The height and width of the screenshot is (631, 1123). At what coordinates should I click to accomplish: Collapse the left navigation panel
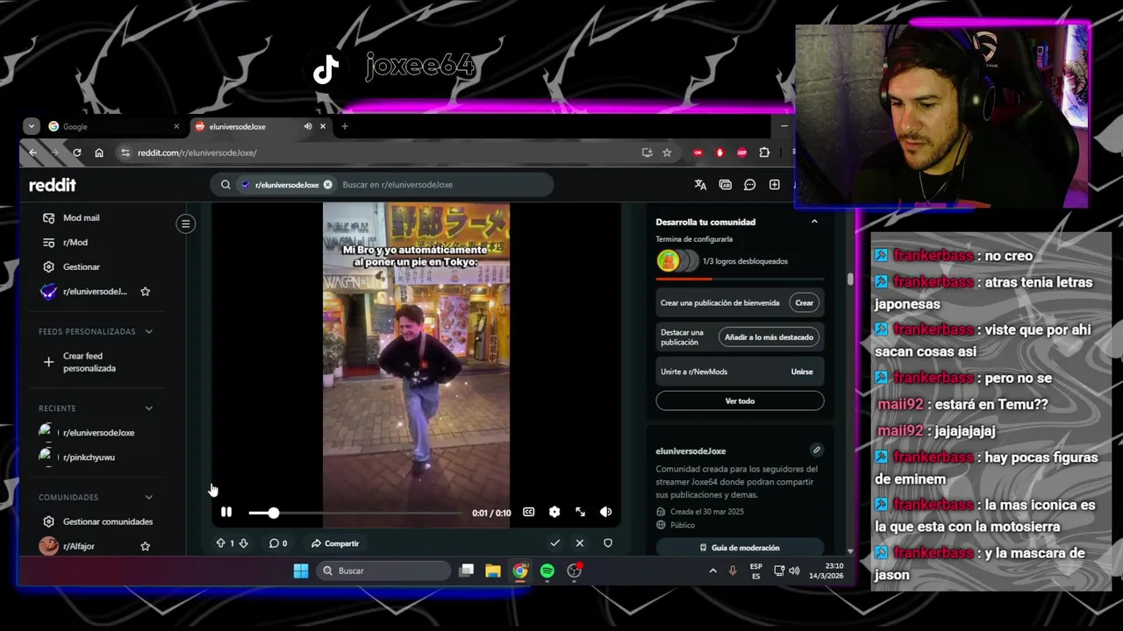[185, 223]
